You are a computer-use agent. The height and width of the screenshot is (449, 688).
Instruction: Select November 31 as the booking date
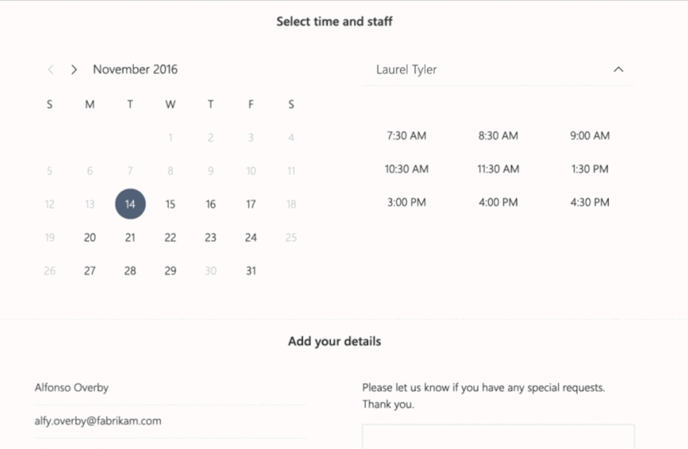251,270
